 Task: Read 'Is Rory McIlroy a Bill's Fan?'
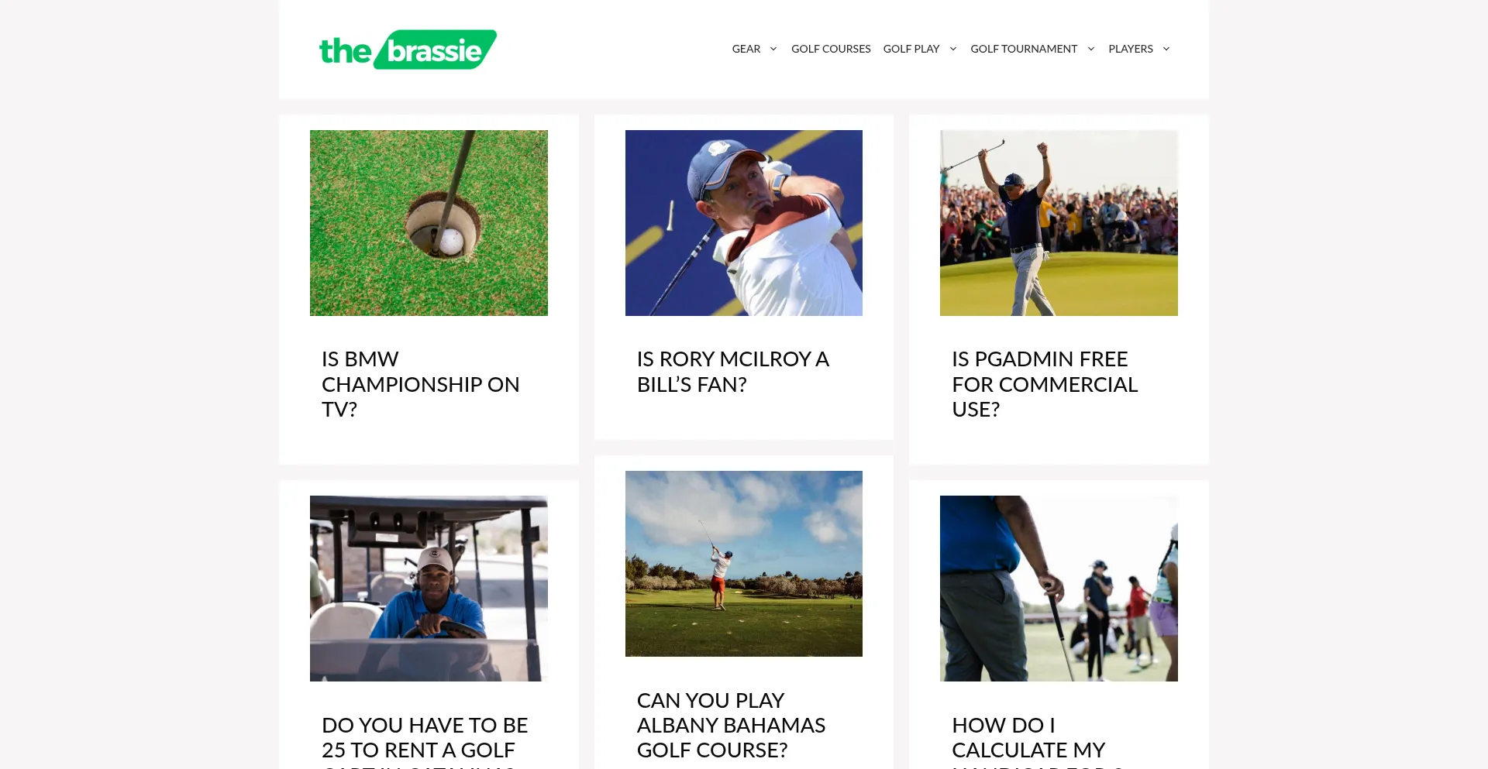coord(732,372)
